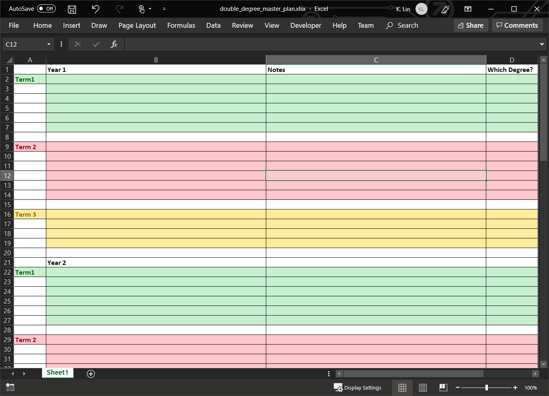The width and height of the screenshot is (549, 396).
Task: Click the 'Term 3' cell
Action: coord(30,214)
